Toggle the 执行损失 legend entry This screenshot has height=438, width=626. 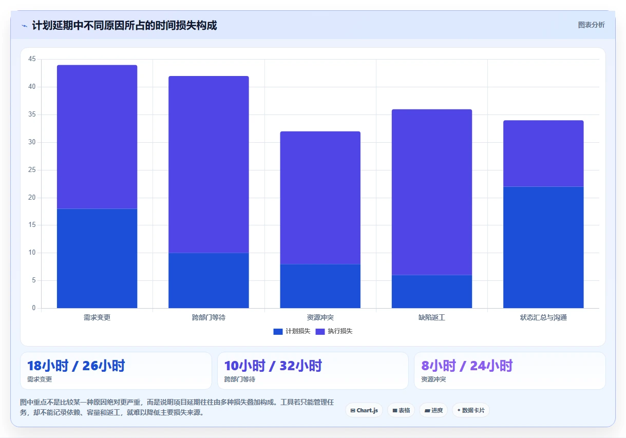334,331
